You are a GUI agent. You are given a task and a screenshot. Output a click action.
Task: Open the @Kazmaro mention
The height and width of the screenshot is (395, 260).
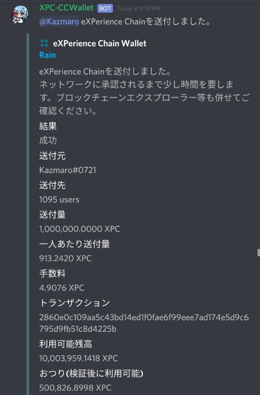[x=59, y=21]
